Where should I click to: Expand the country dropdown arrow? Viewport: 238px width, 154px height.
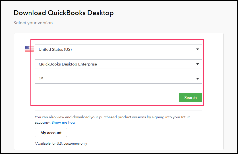[198, 49]
